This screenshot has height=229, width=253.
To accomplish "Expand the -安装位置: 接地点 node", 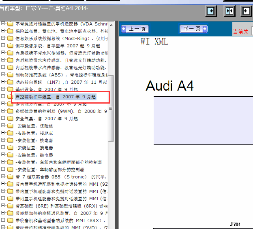I will click(3, 133).
